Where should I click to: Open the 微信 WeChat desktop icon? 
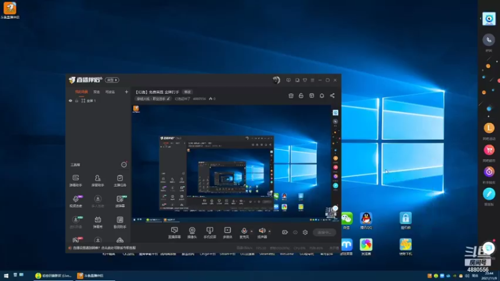pos(347,220)
